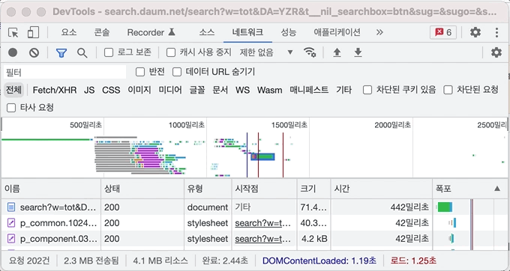Filter requests by WS
The width and height of the screenshot is (510, 271).
243,90
